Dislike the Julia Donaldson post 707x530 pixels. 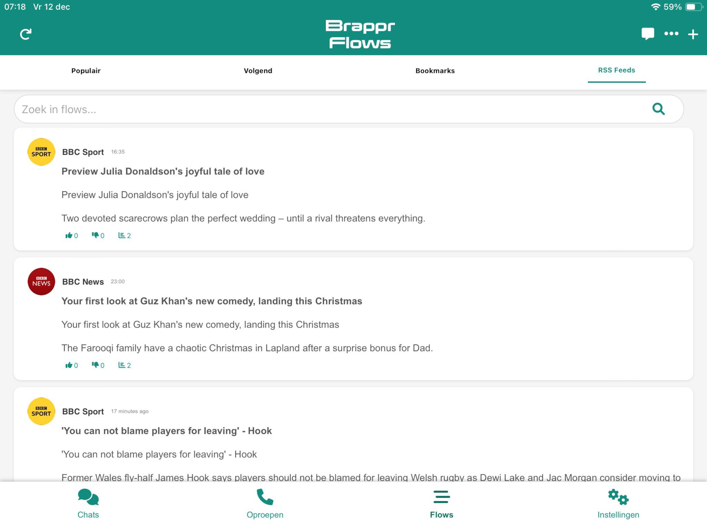[98, 235]
